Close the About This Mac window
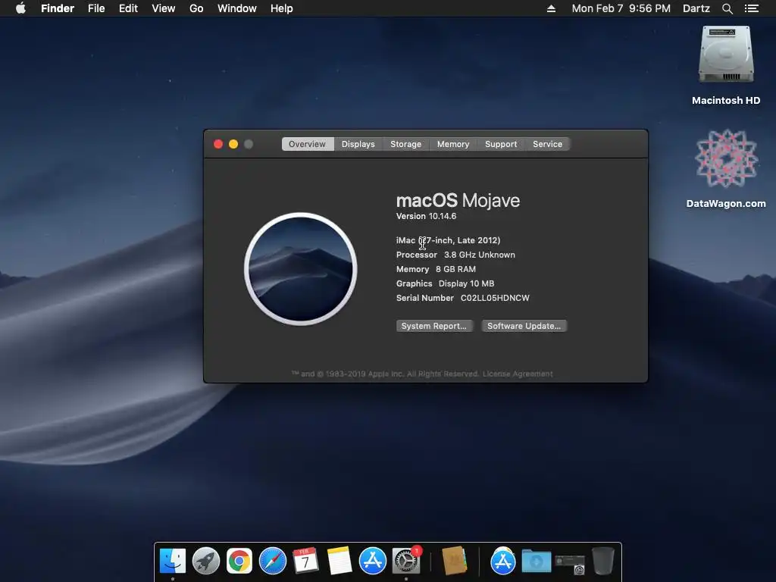 pos(218,144)
